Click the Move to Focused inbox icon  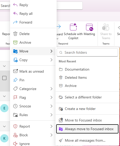pyautogui.click(x=61, y=120)
